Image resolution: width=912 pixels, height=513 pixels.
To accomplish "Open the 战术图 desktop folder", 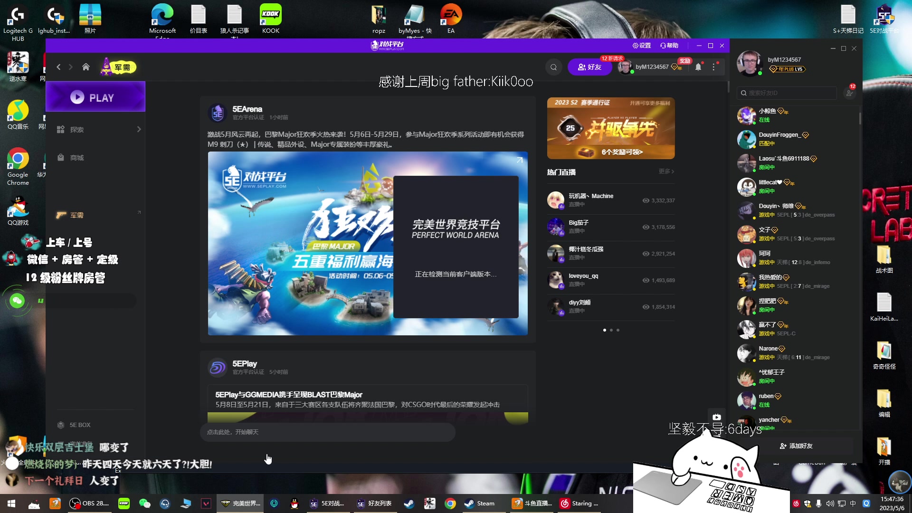I will tap(884, 259).
